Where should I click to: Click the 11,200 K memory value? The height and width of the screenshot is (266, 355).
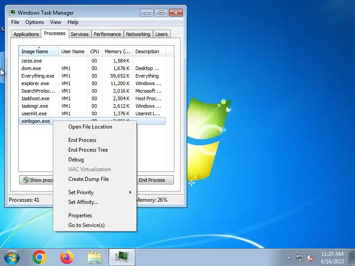click(120, 83)
